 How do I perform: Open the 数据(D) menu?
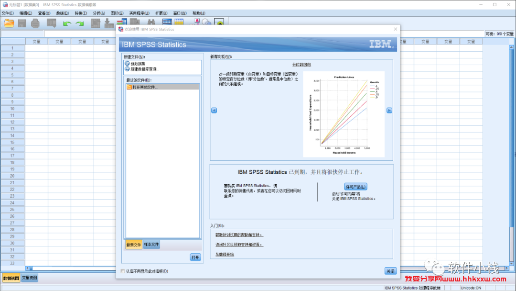click(63, 13)
